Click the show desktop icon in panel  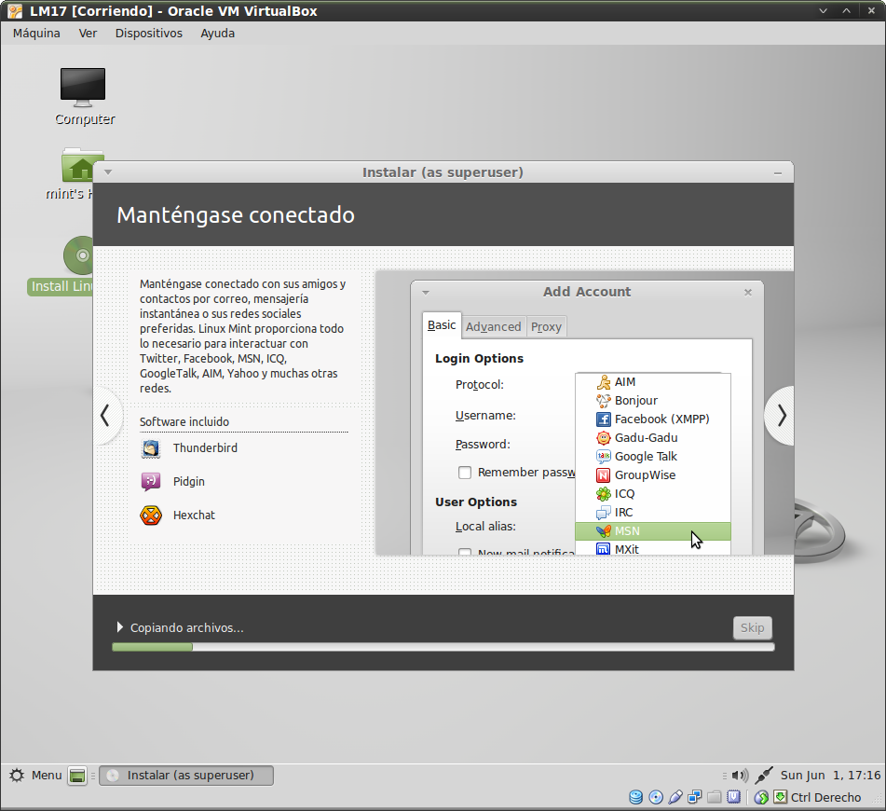click(78, 776)
